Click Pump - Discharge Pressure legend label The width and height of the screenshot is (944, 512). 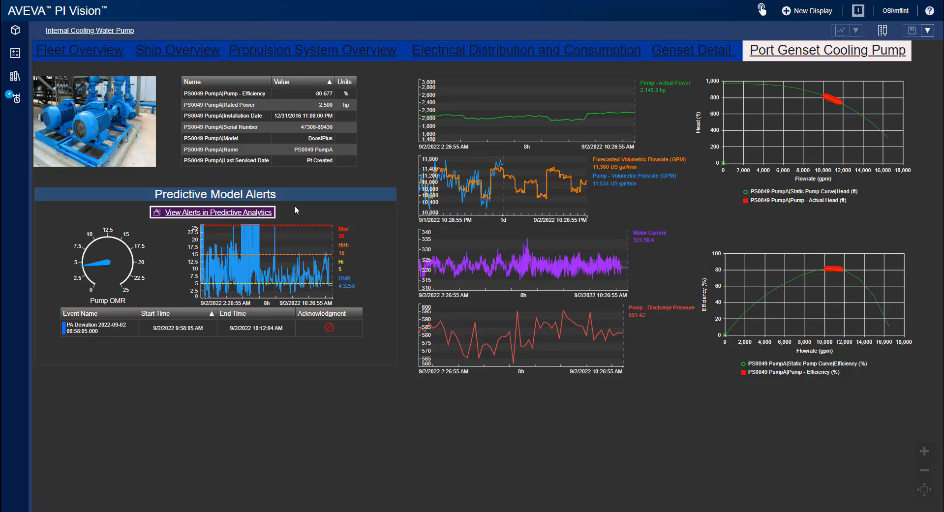[661, 307]
